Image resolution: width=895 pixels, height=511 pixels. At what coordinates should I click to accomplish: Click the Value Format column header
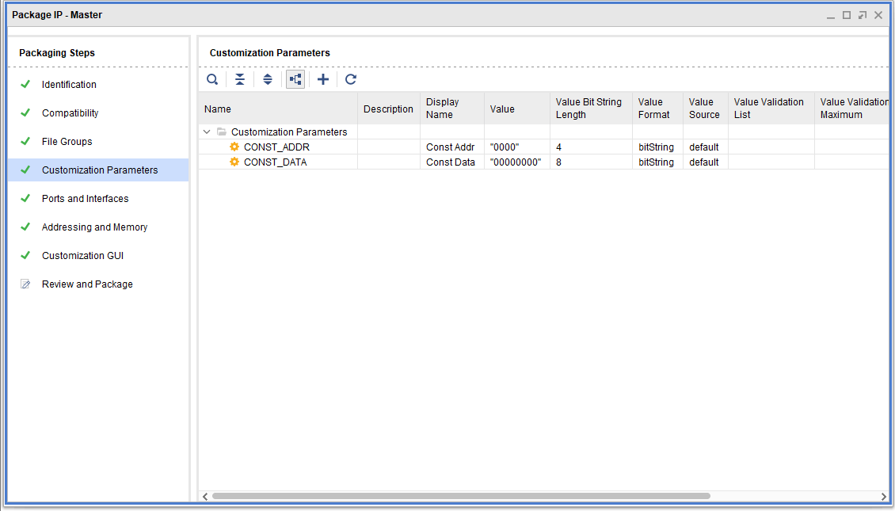tap(657, 109)
